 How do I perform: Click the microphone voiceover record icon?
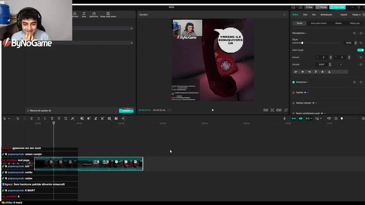pos(284,118)
